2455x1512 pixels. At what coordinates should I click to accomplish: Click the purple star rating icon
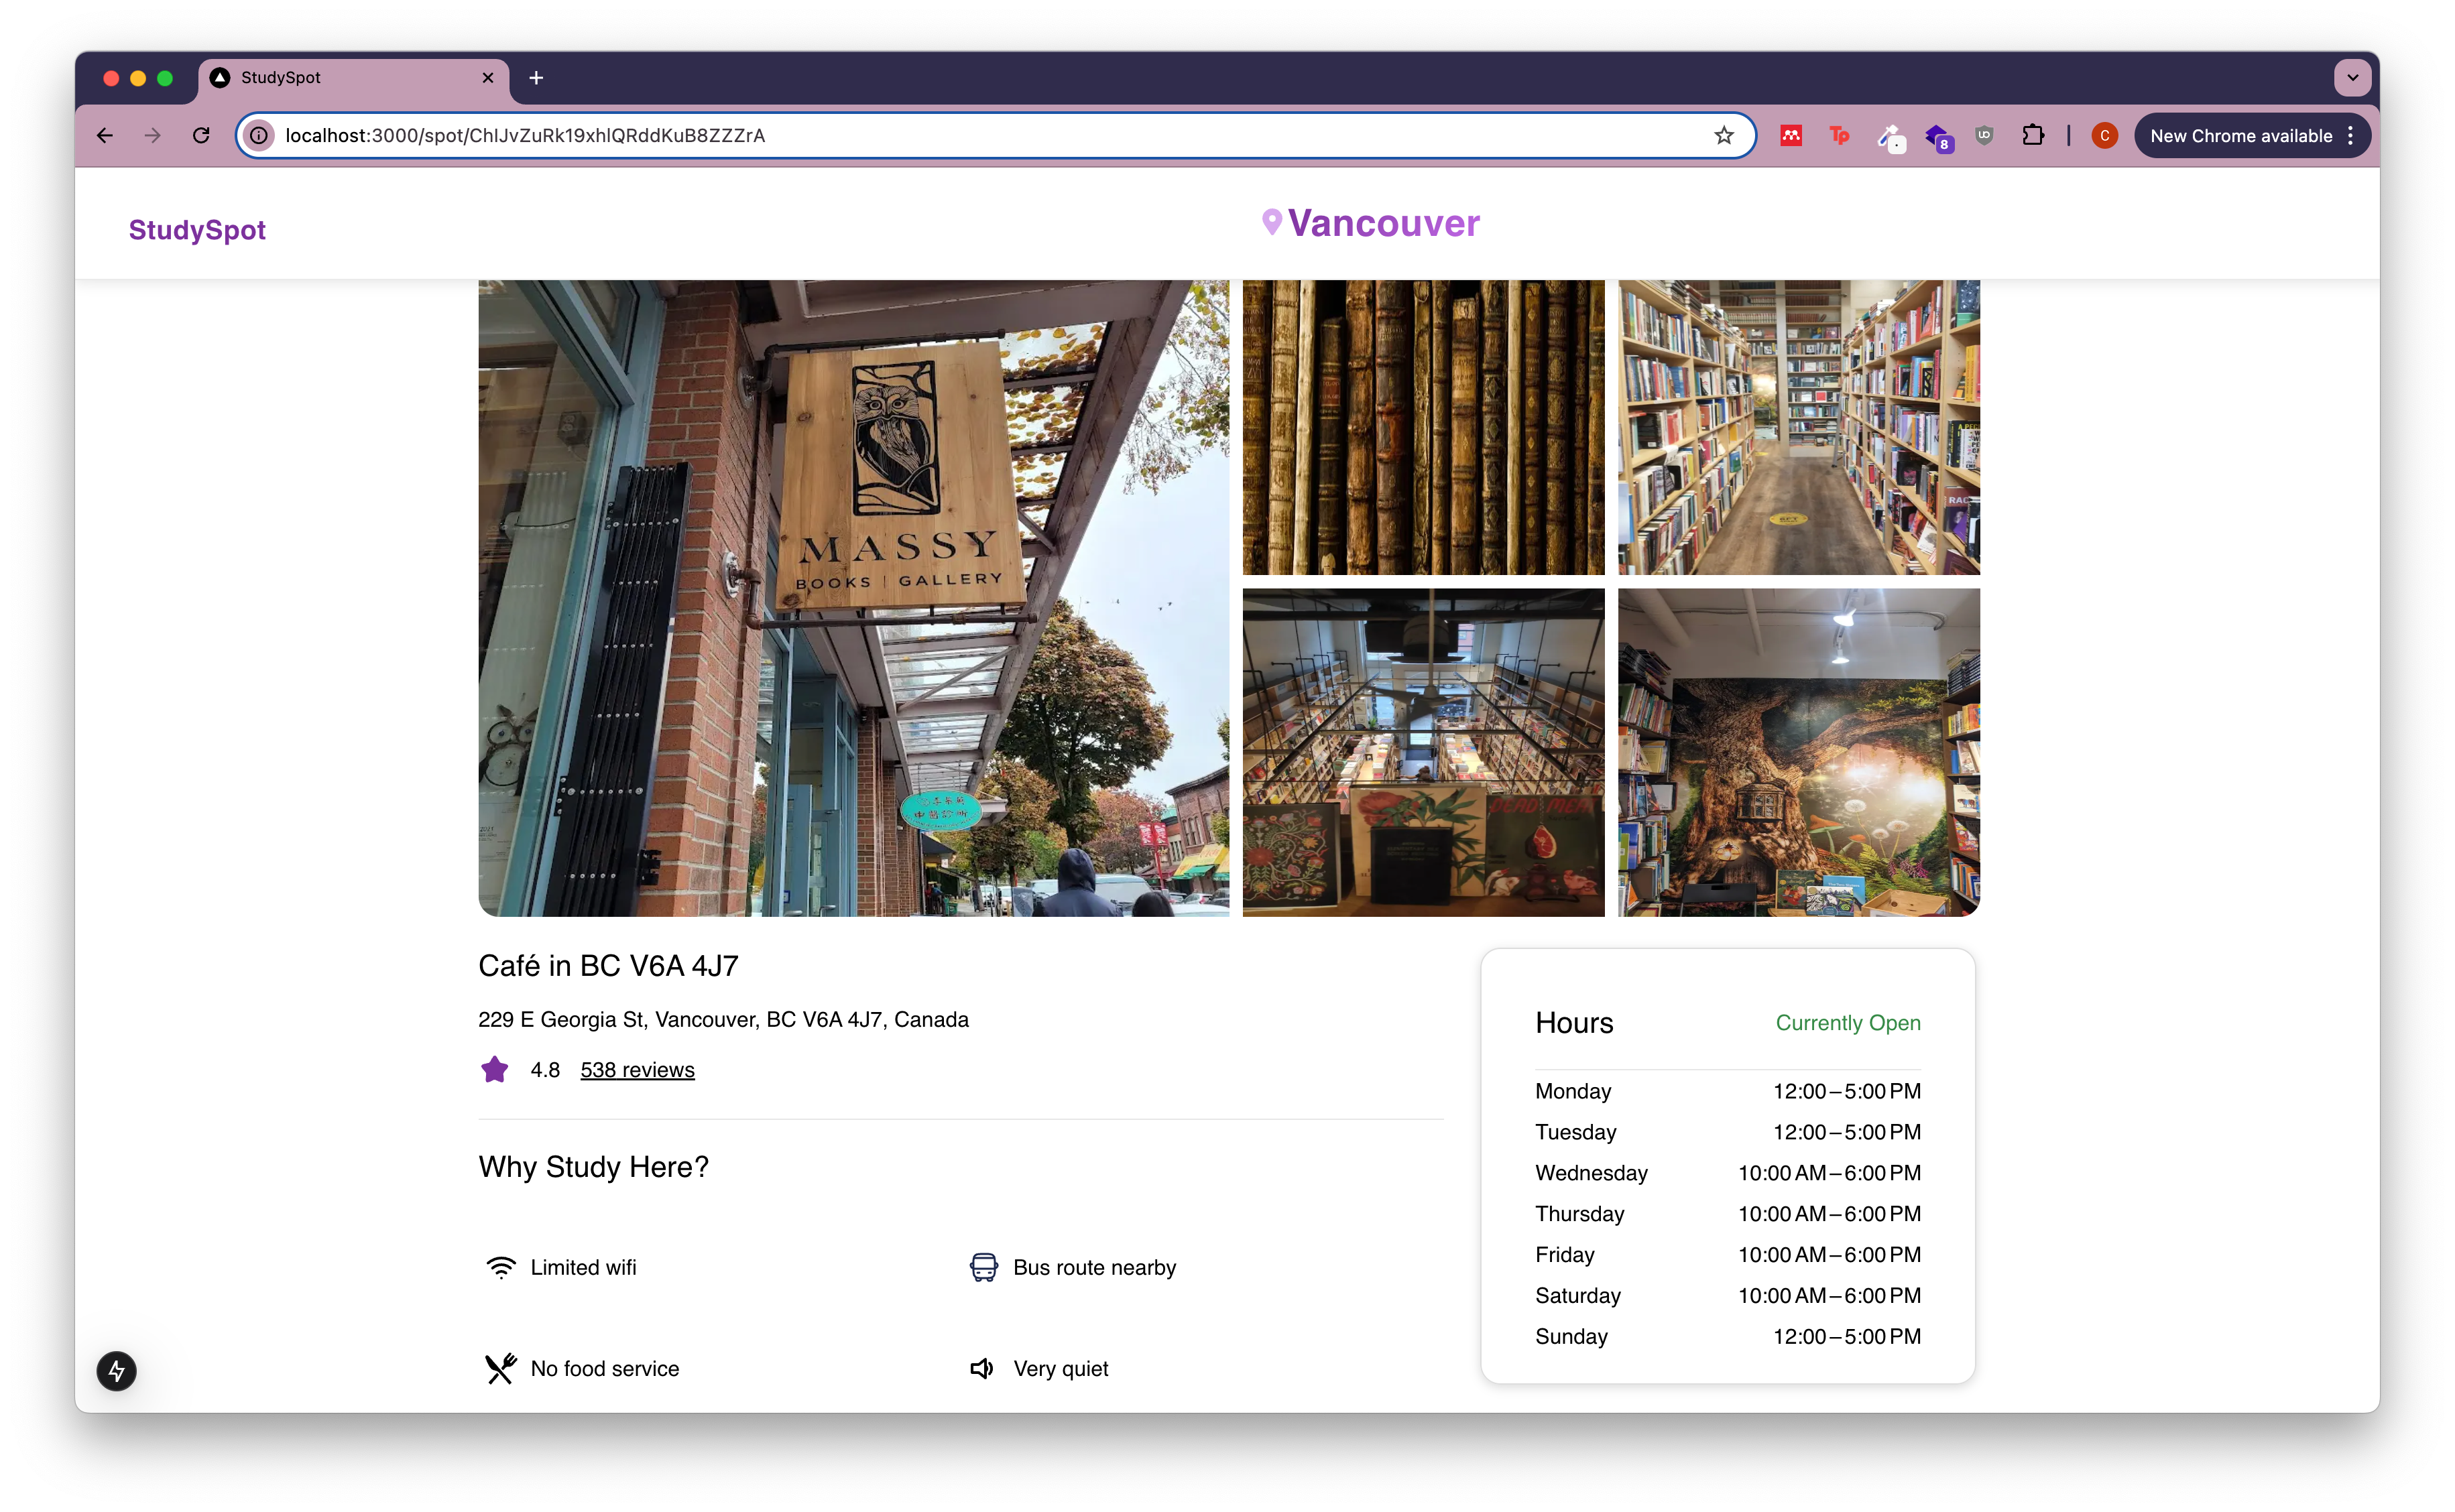point(494,1069)
